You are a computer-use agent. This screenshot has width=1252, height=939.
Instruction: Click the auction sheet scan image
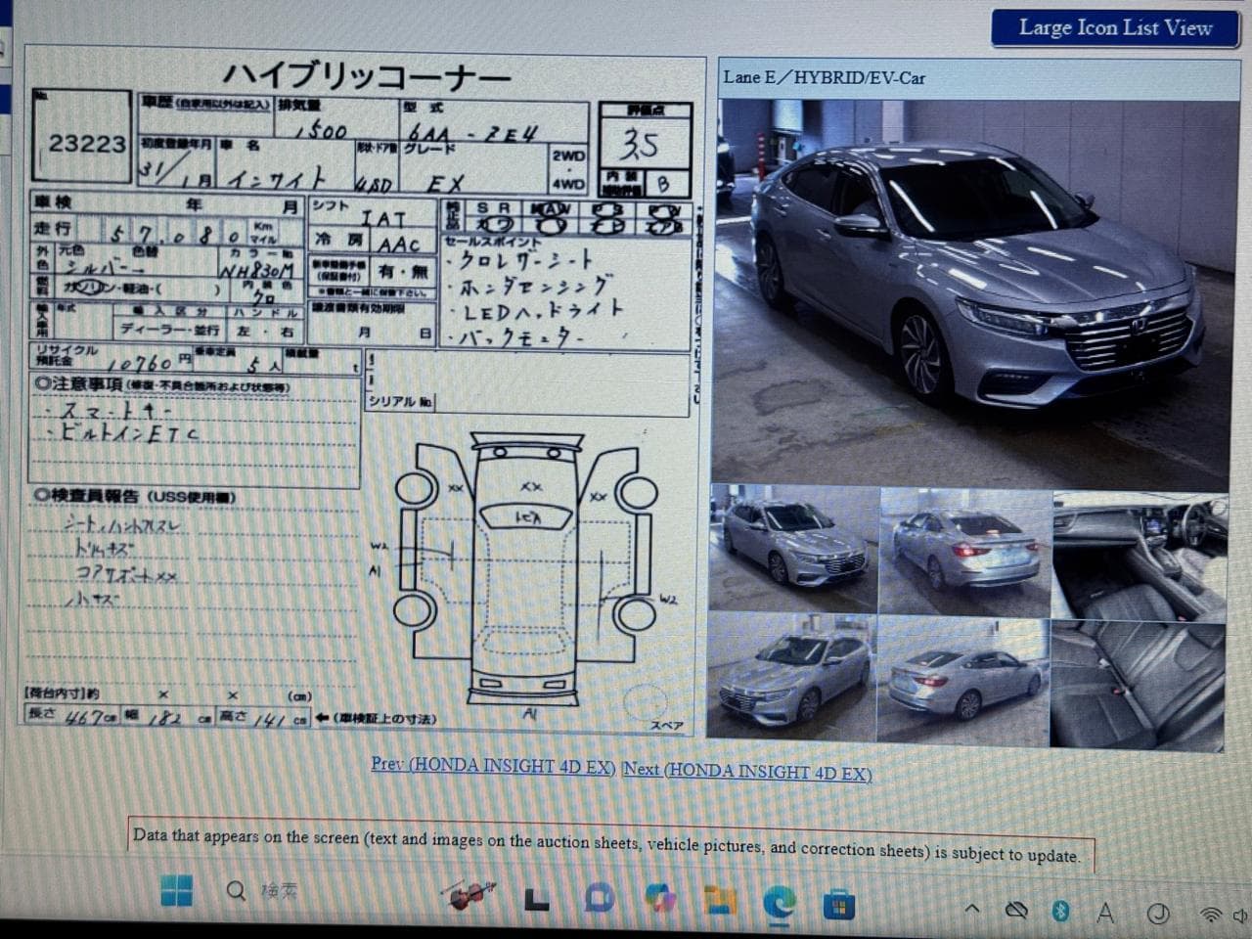click(364, 390)
